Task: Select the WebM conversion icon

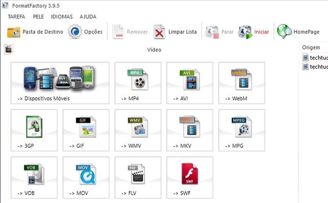Action: (x=242, y=79)
